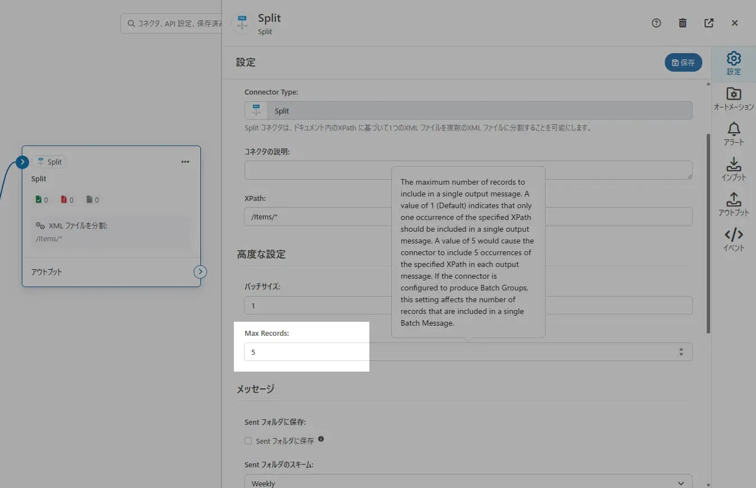
Task: Open the Sent フォルダのスキーム dropdown showing Weekly
Action: click(x=468, y=481)
